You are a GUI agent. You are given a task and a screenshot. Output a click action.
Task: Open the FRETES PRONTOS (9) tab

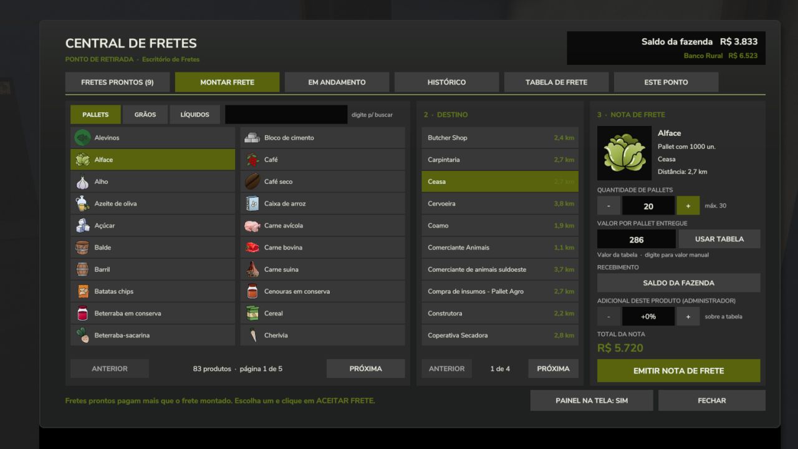(x=117, y=82)
